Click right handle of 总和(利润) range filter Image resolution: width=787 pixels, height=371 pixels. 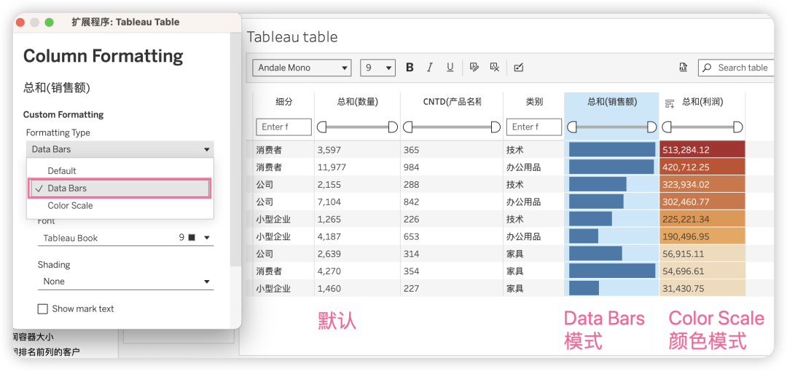[x=738, y=127]
